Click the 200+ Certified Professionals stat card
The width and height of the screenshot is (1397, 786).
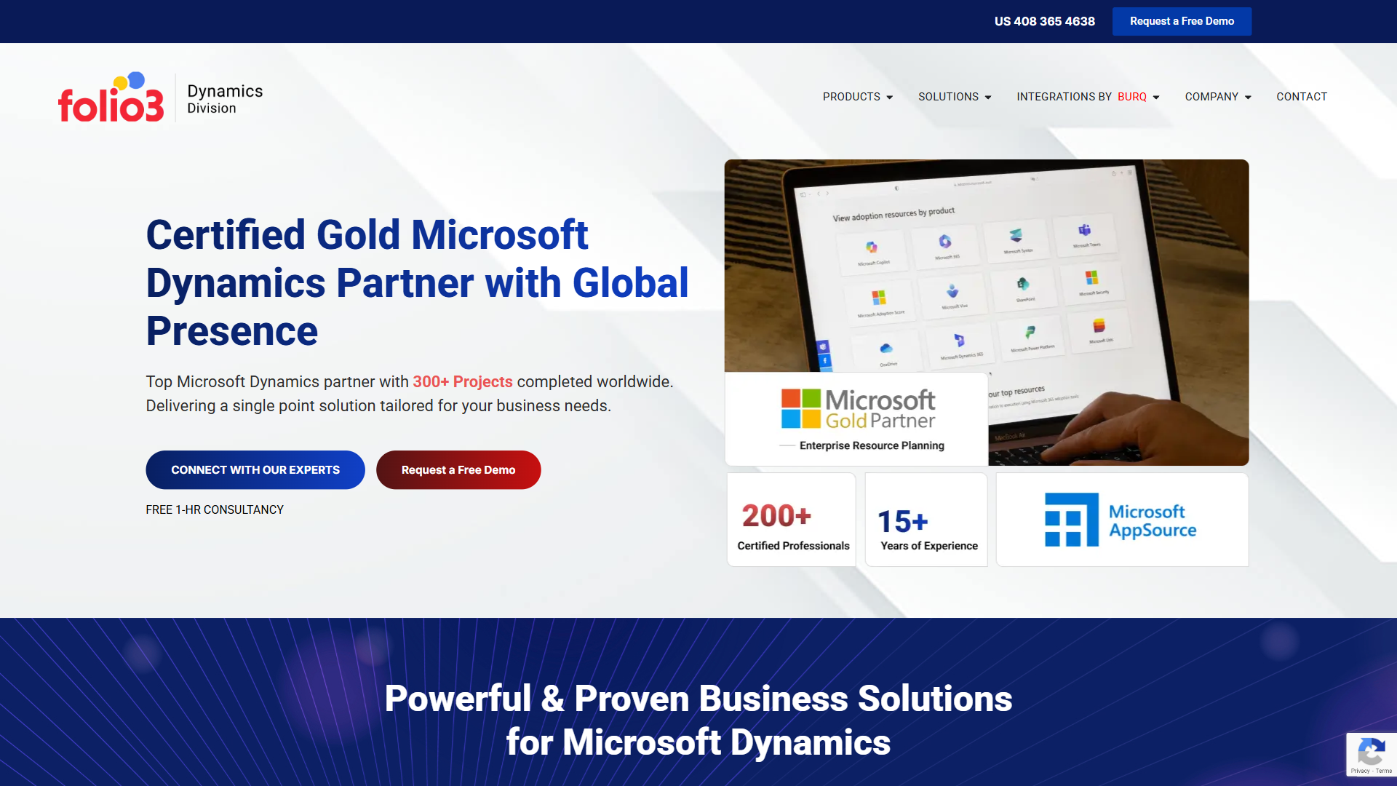(792, 524)
